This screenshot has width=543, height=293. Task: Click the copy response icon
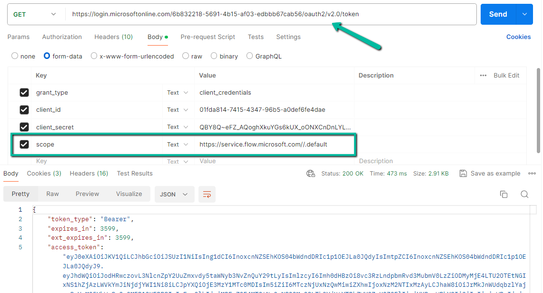[504, 194]
